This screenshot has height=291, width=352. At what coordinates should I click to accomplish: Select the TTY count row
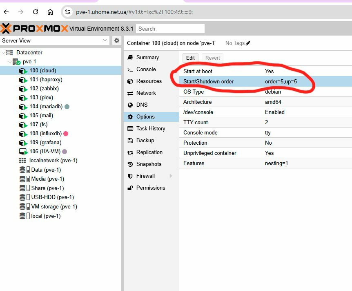pos(265,122)
